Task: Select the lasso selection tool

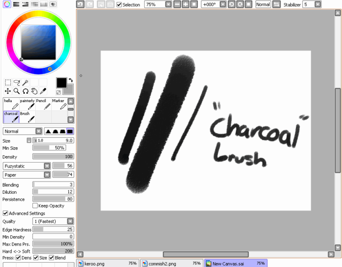Action: 17,82
